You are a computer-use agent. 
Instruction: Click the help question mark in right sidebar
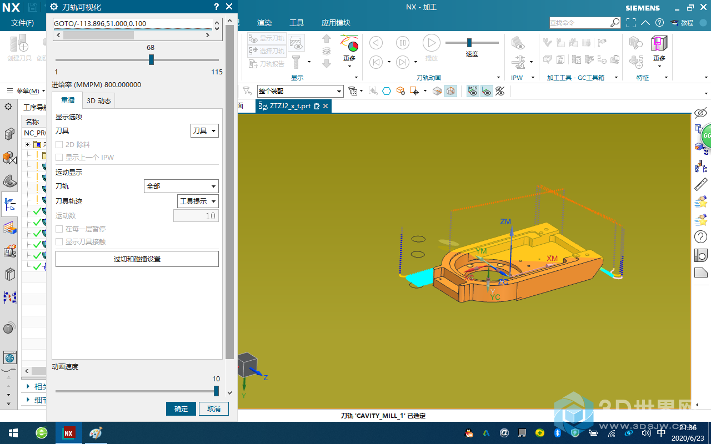click(x=700, y=237)
